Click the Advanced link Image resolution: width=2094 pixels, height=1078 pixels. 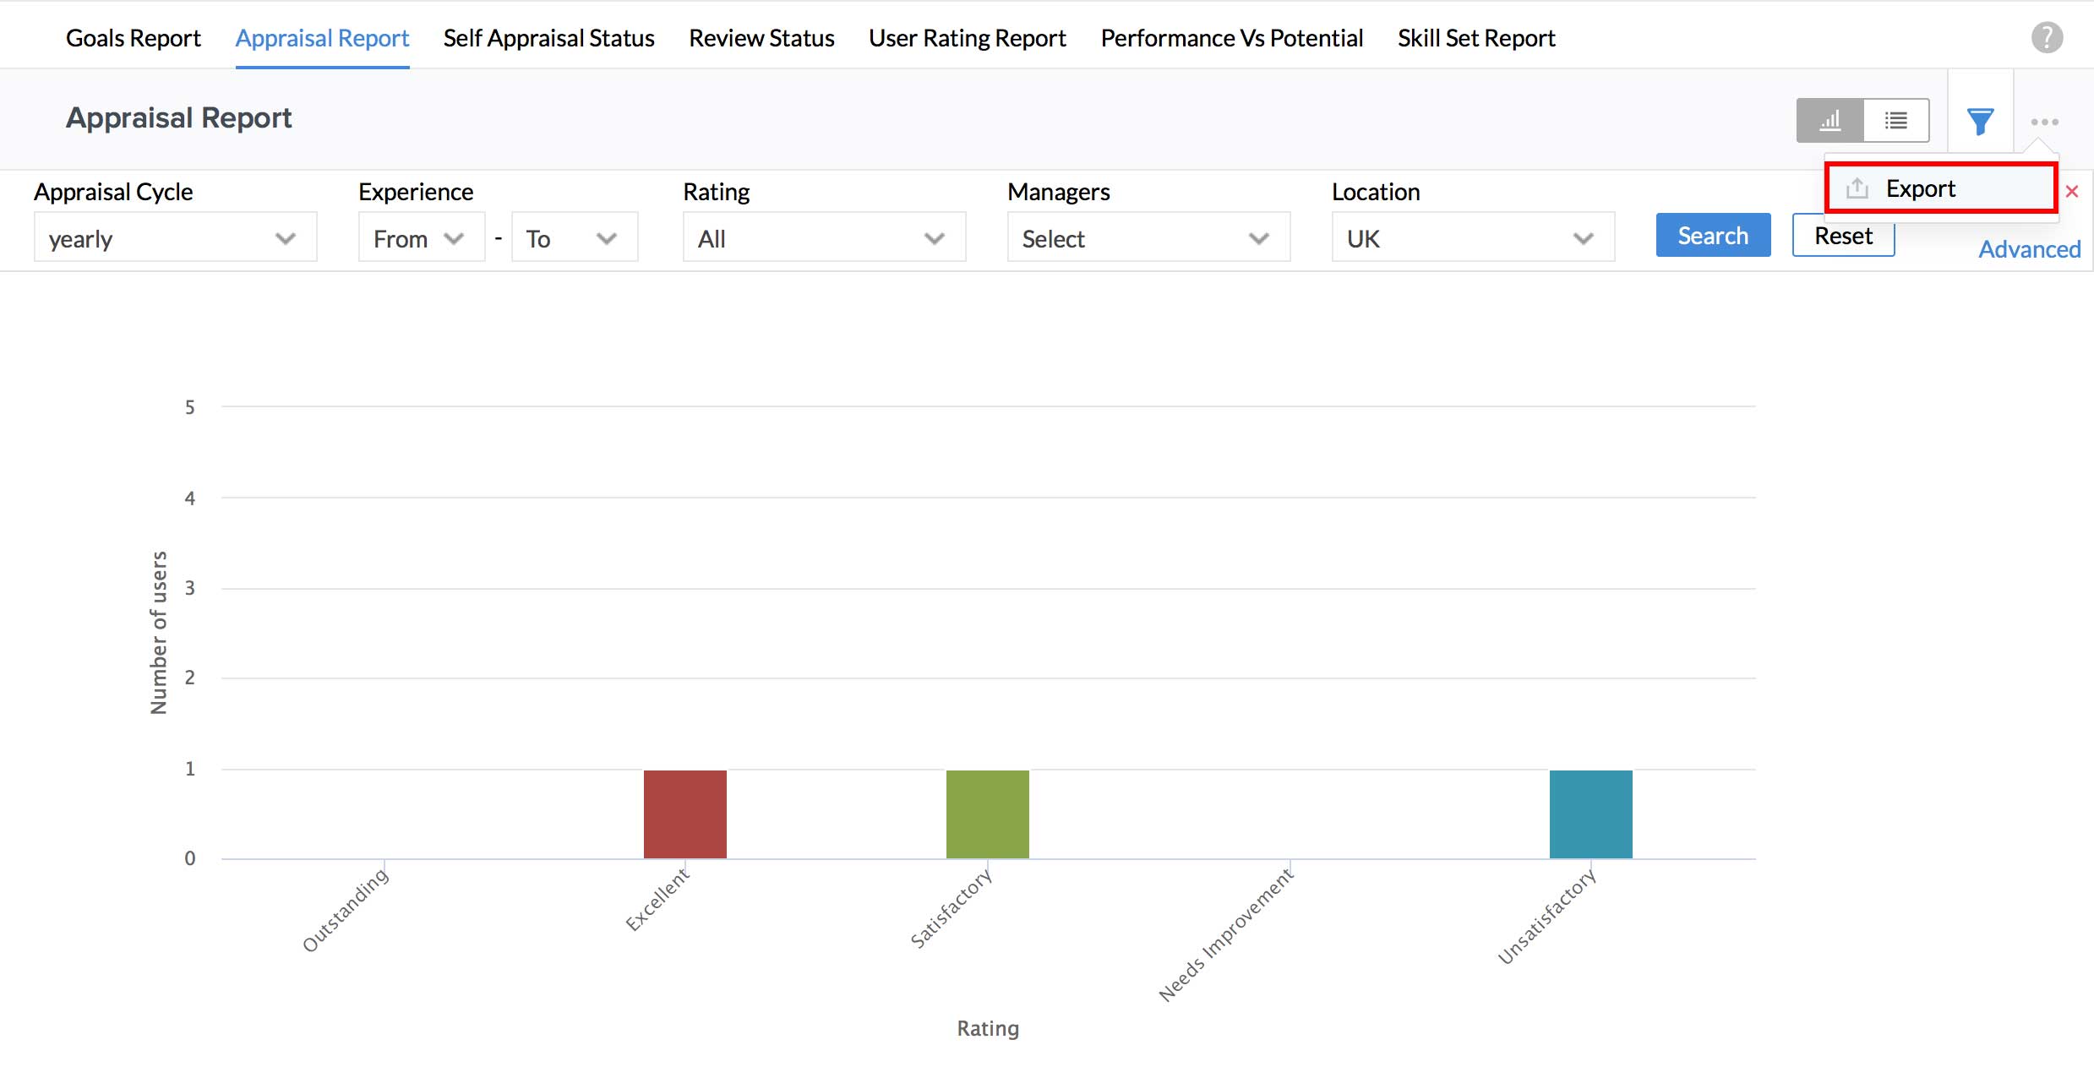click(x=2029, y=249)
